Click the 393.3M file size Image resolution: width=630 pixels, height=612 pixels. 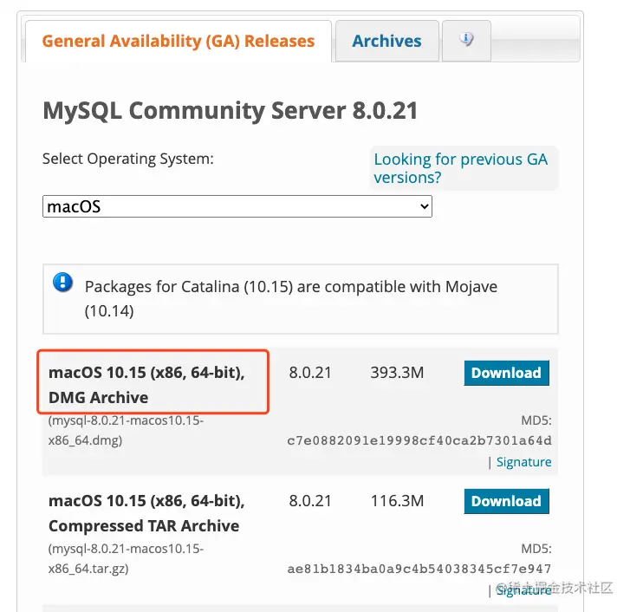pos(397,373)
